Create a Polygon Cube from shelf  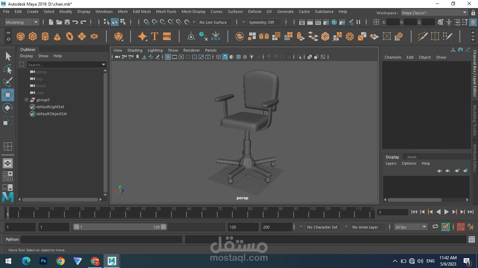tap(33, 36)
